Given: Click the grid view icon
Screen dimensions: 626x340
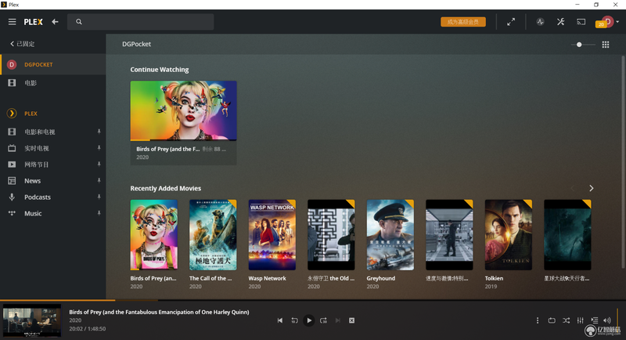Looking at the screenshot, I should (606, 45).
